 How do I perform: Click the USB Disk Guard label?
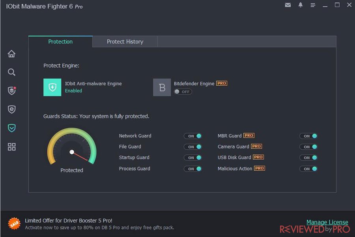(x=234, y=157)
